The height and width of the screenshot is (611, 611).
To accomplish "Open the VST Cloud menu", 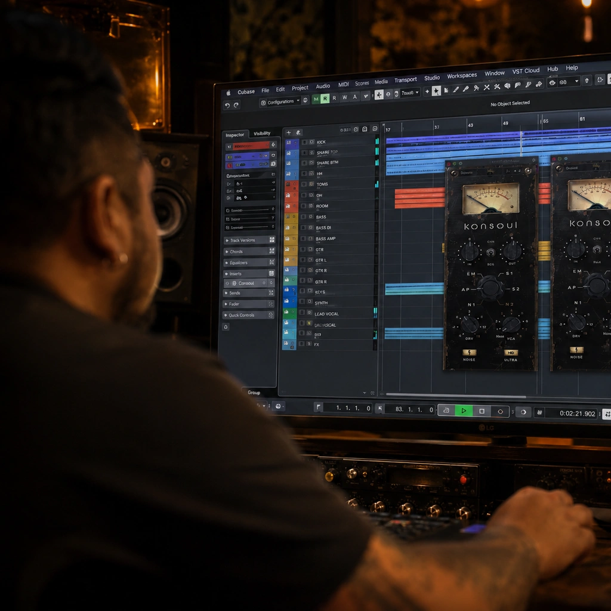I will tap(526, 71).
